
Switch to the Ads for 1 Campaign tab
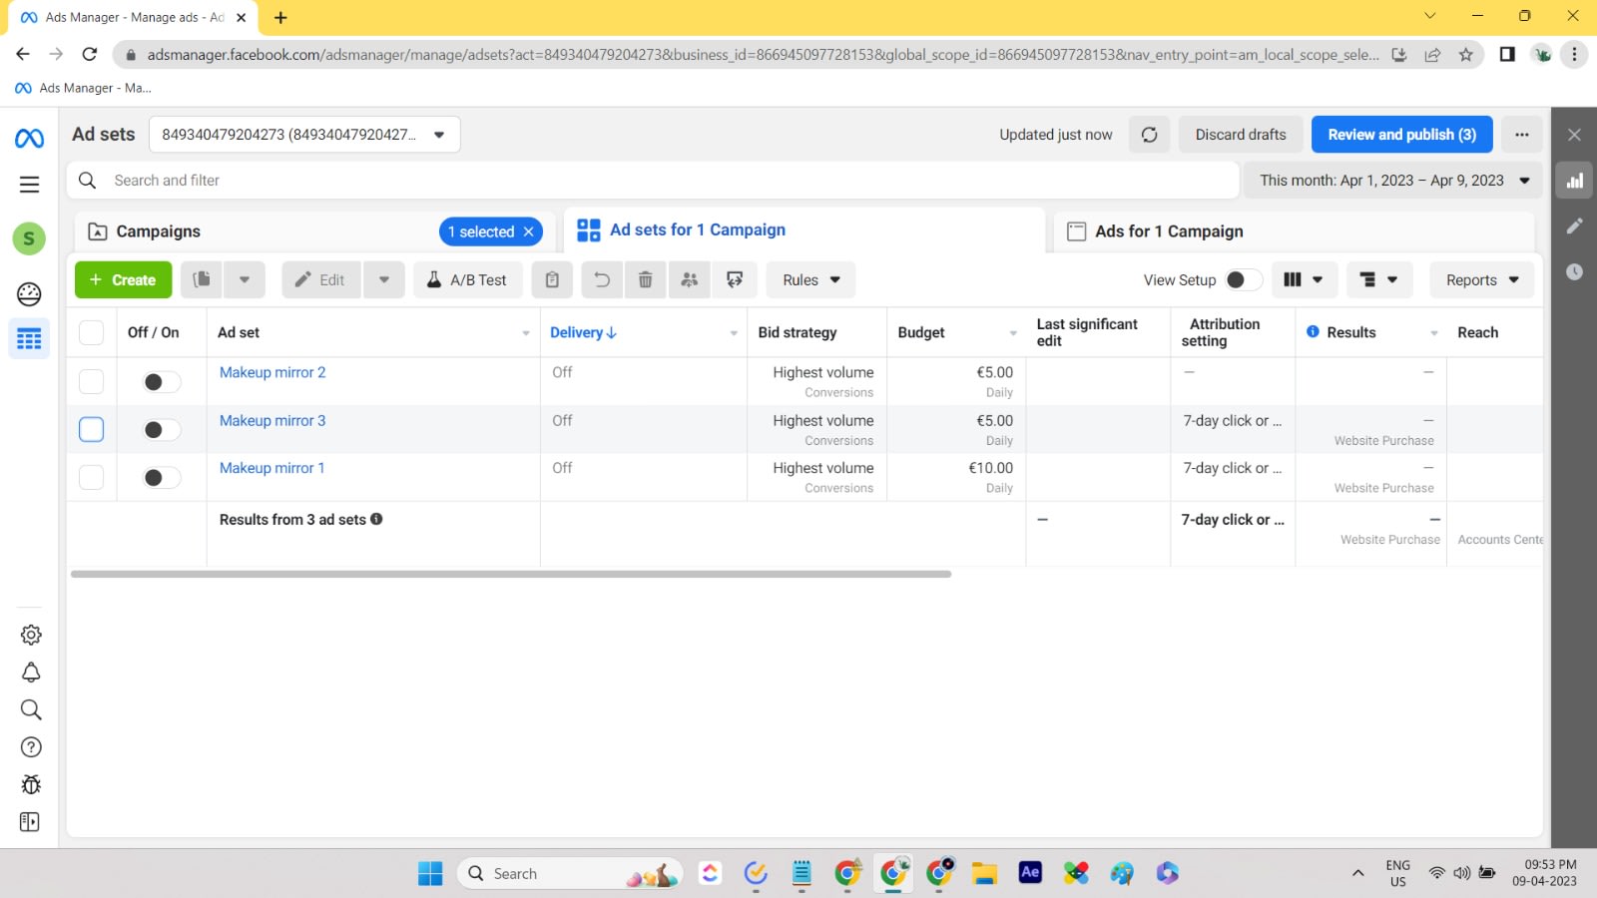coord(1169,231)
